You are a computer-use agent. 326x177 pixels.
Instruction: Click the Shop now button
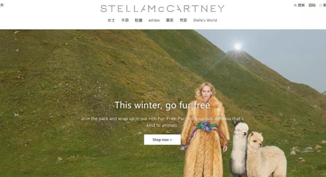click(x=162, y=140)
